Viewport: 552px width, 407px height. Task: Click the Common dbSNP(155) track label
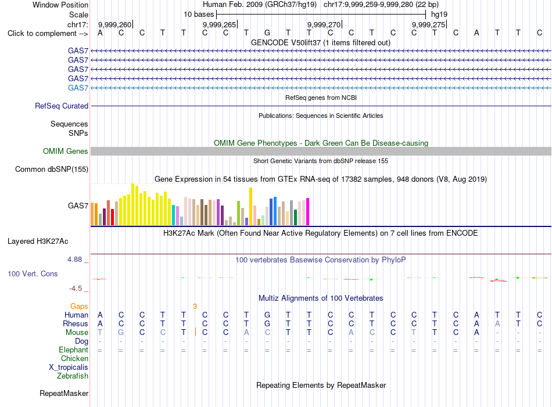point(52,169)
